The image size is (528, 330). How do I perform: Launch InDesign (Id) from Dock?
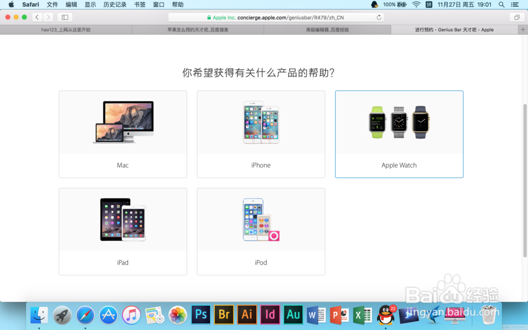coord(270,315)
